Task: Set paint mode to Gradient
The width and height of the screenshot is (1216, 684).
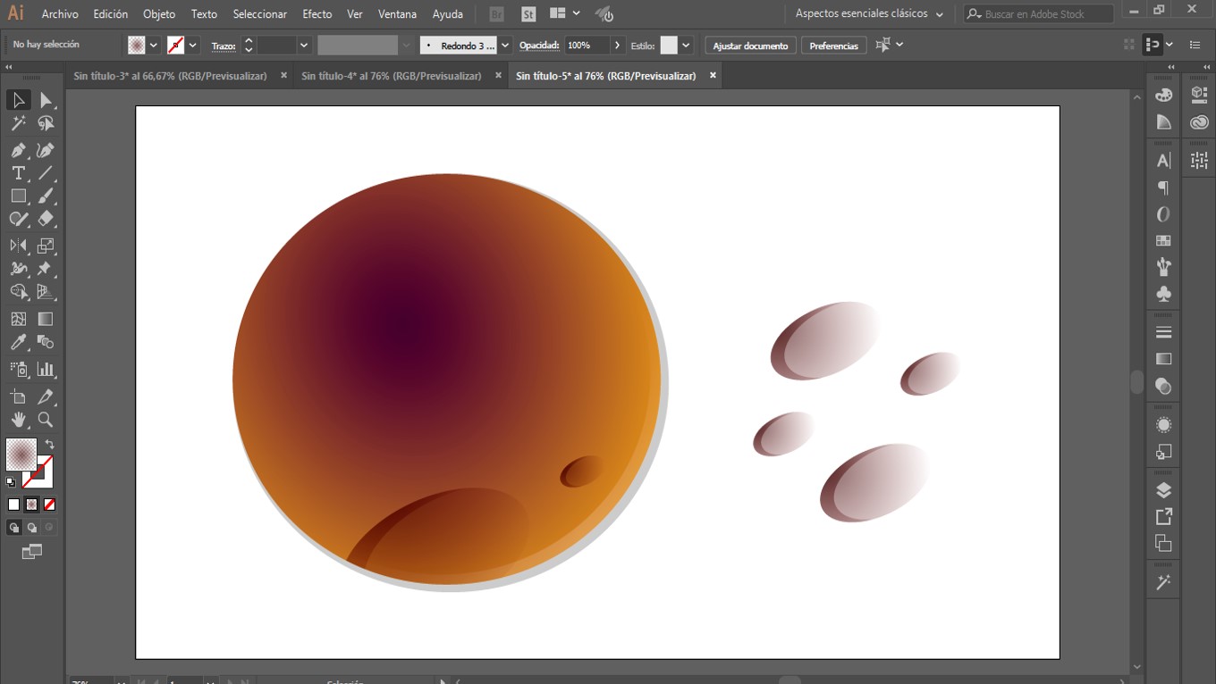Action: pyautogui.click(x=31, y=505)
